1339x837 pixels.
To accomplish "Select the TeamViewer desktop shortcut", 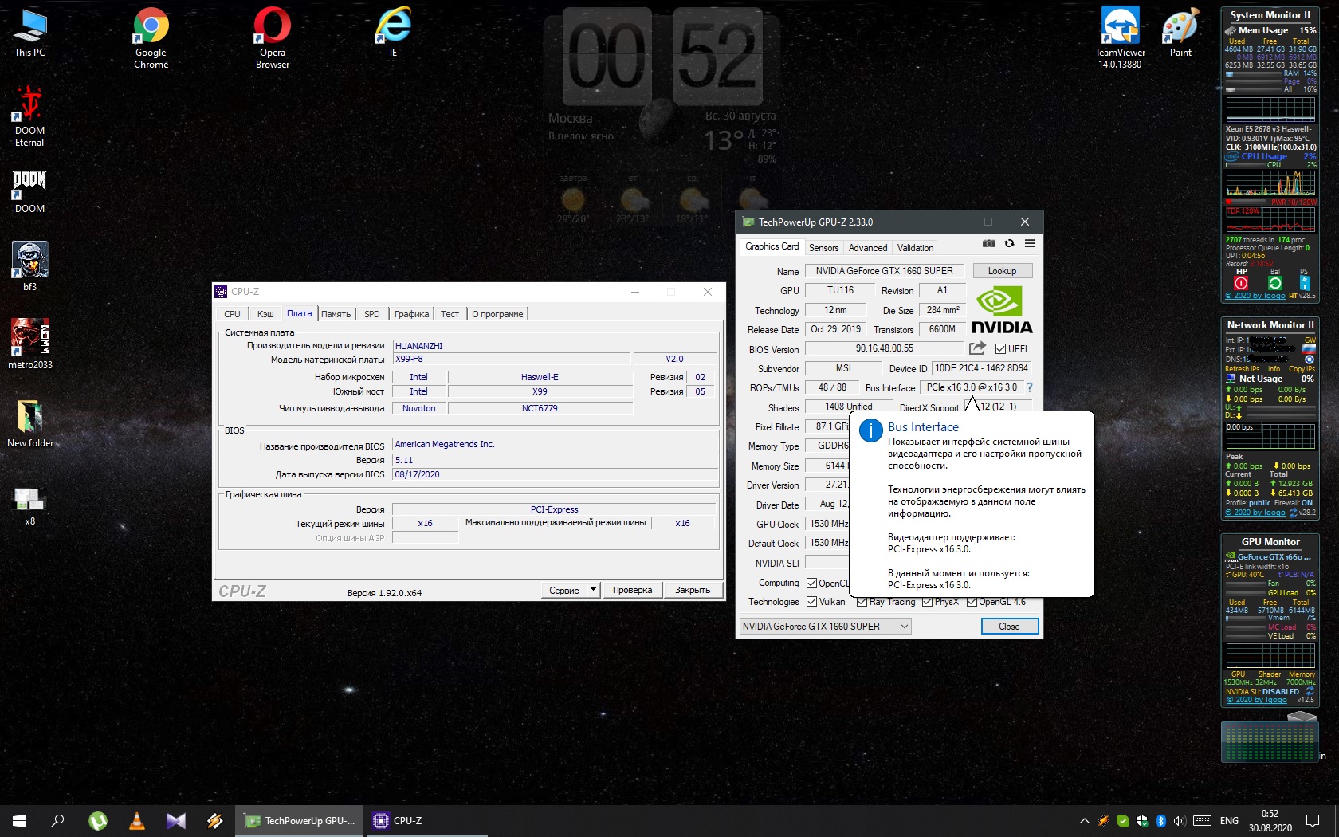I will (x=1120, y=38).
